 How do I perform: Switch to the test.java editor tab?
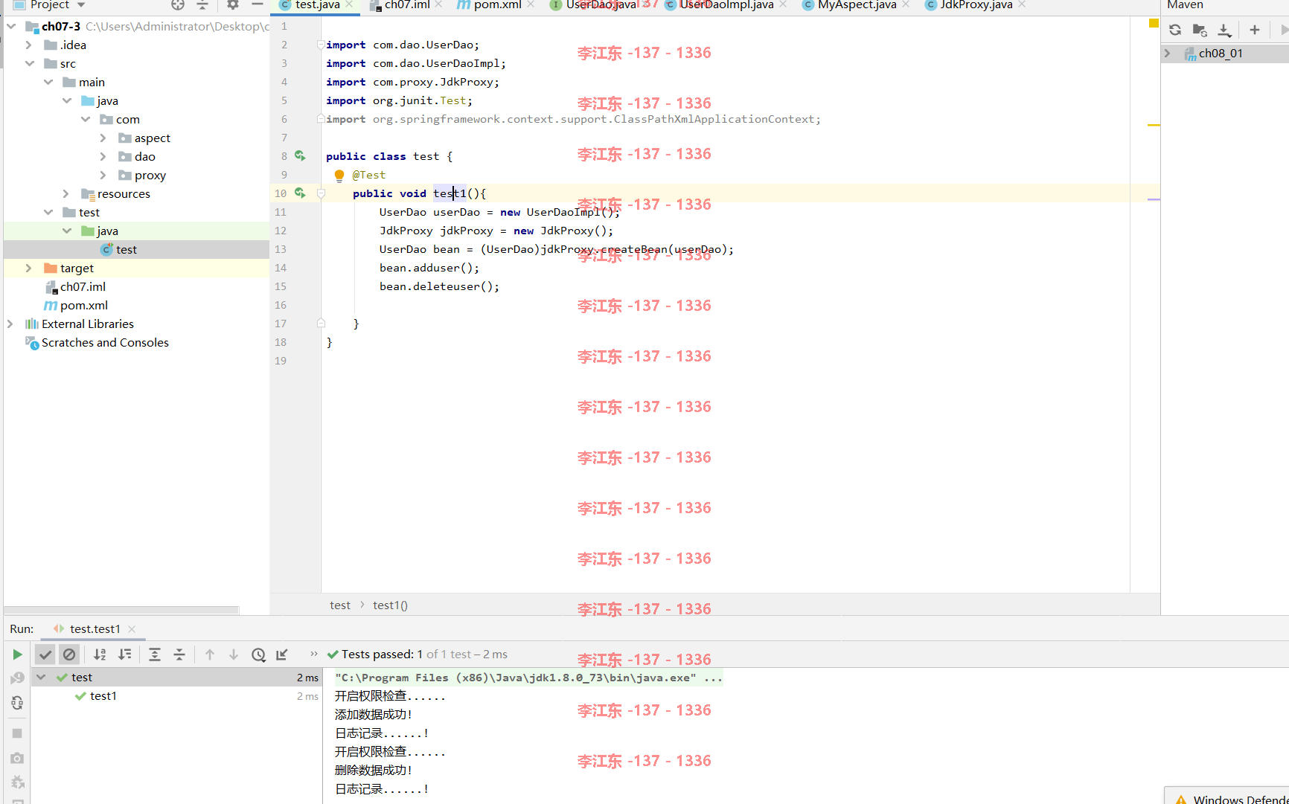[x=317, y=5]
